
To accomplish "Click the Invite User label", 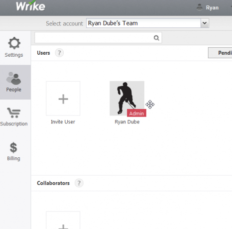I will [x=63, y=122].
